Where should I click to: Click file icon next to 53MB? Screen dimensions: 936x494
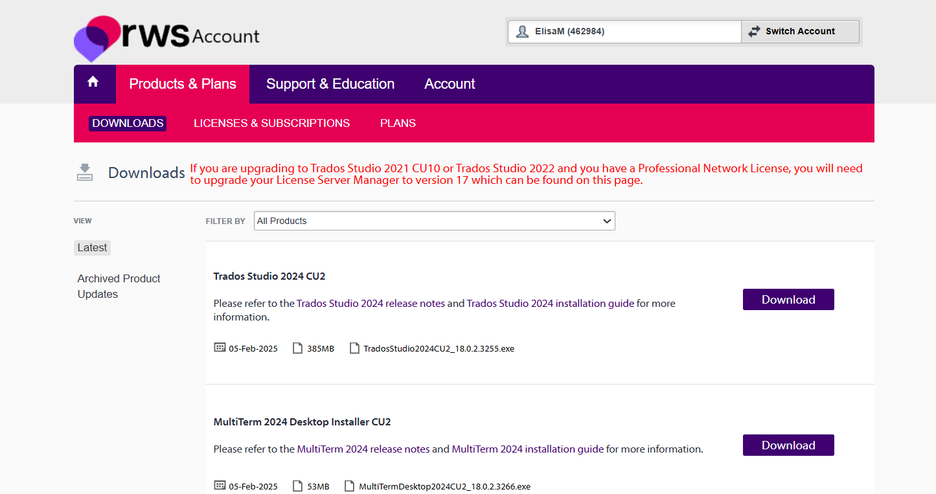(x=298, y=486)
